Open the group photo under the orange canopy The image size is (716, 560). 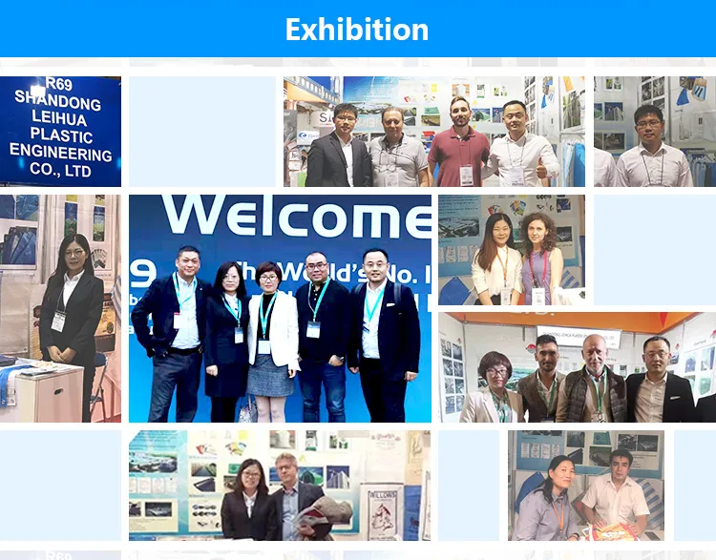578,367
